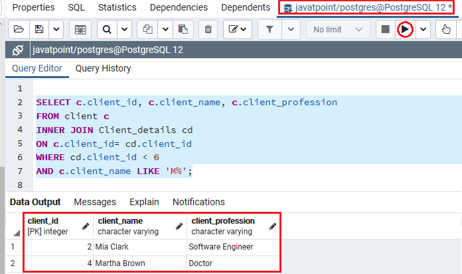Open the Explain tab
Screen dimensions: 462x274
[144, 202]
